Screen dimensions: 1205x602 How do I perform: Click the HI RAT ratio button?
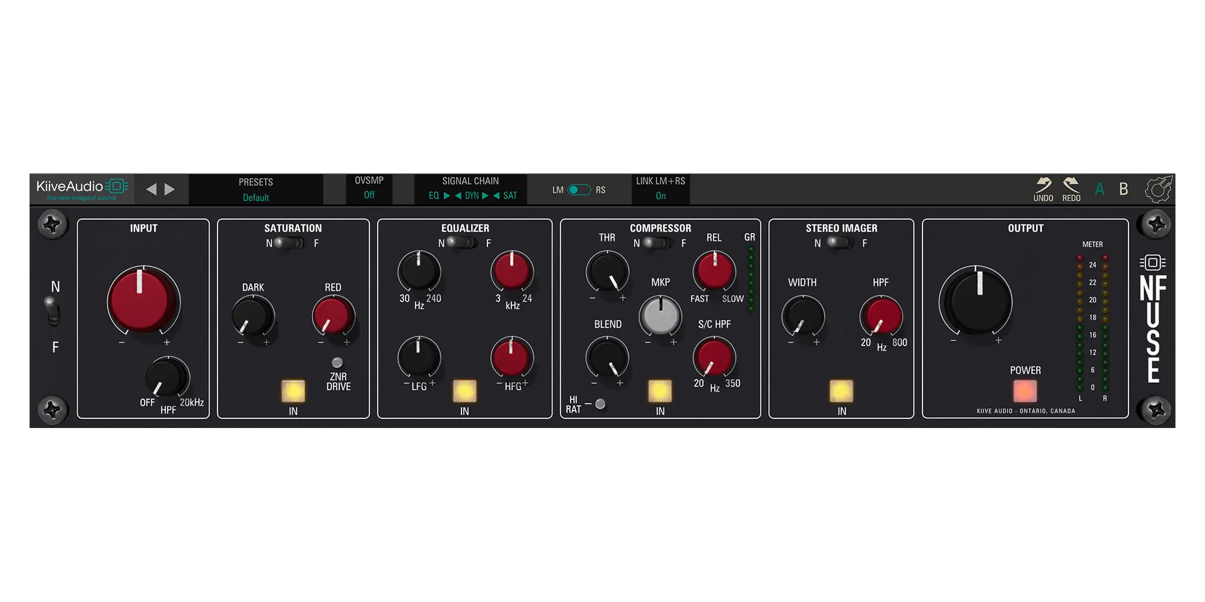600,405
